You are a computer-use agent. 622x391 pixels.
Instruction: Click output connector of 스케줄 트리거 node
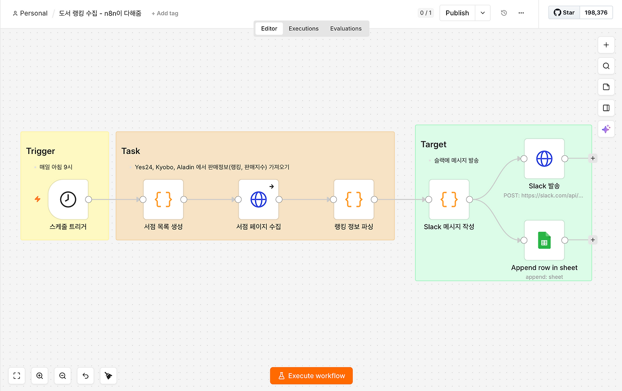(88, 199)
